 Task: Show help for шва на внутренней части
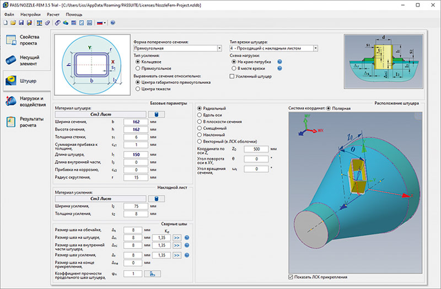[x=187, y=245]
